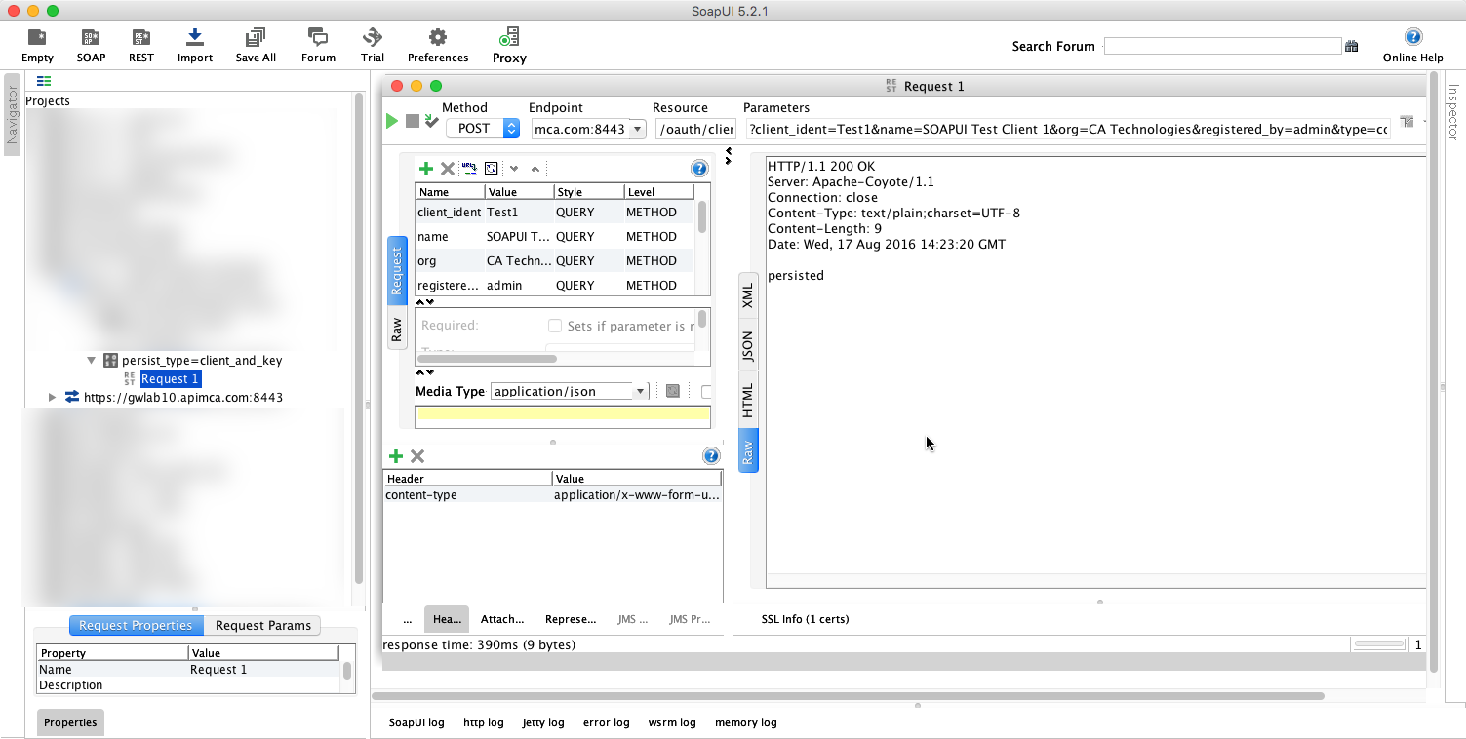This screenshot has height=739, width=1466.
Task: Open the http log tab
Action: [x=483, y=722]
